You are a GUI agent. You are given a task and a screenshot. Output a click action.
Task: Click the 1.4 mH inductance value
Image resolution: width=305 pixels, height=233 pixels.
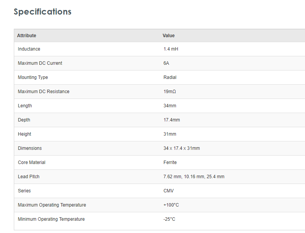pos(171,49)
